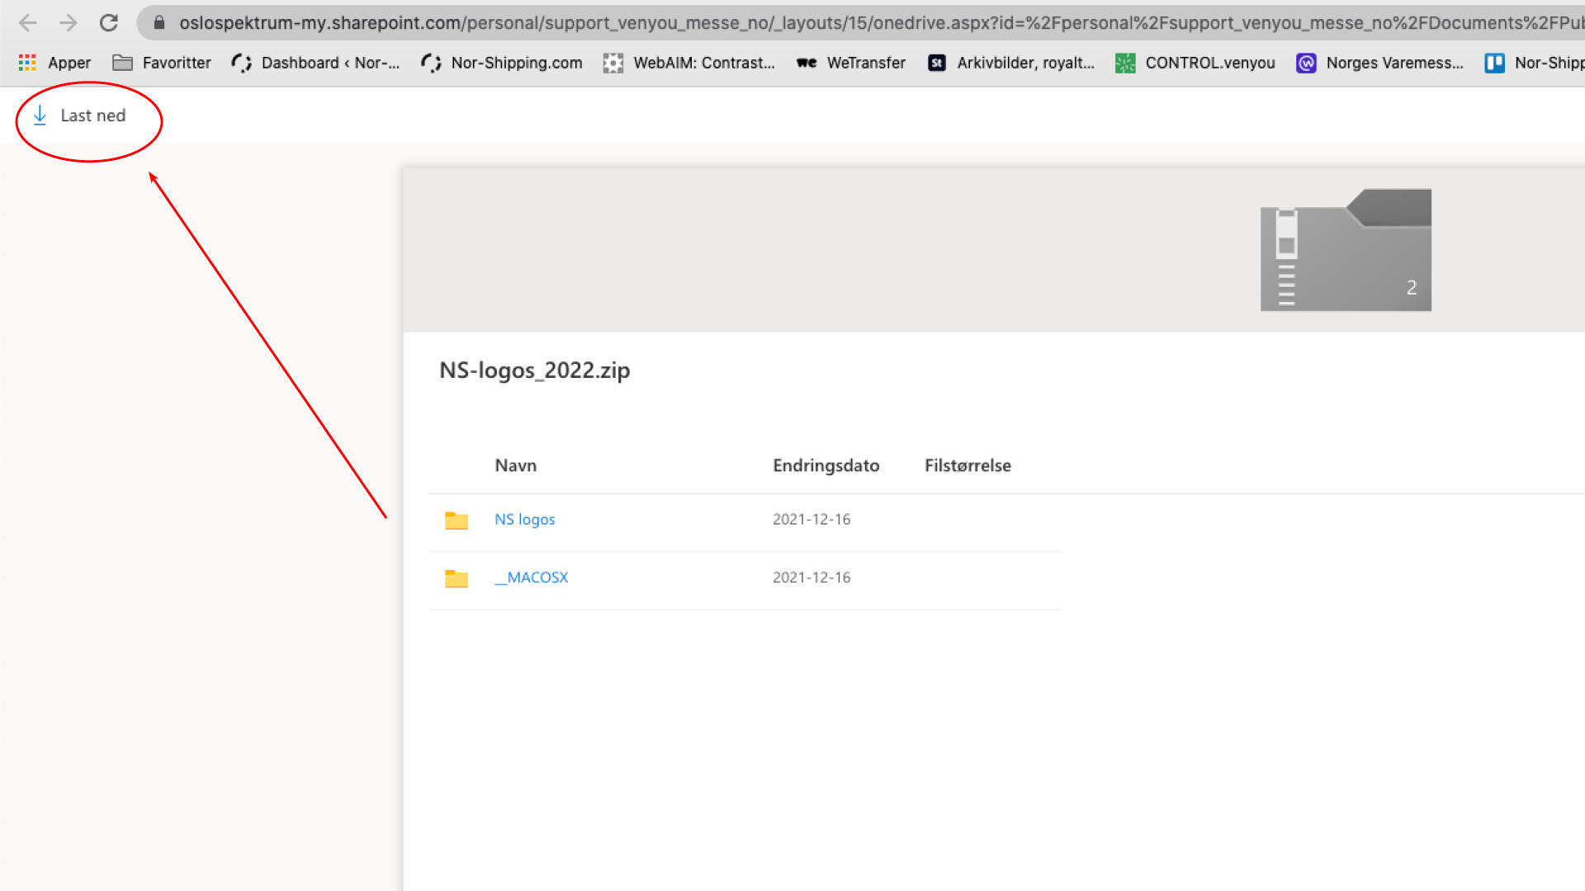Open the __MACOSX folder link
Screen dimensions: 1585x891
pos(531,577)
